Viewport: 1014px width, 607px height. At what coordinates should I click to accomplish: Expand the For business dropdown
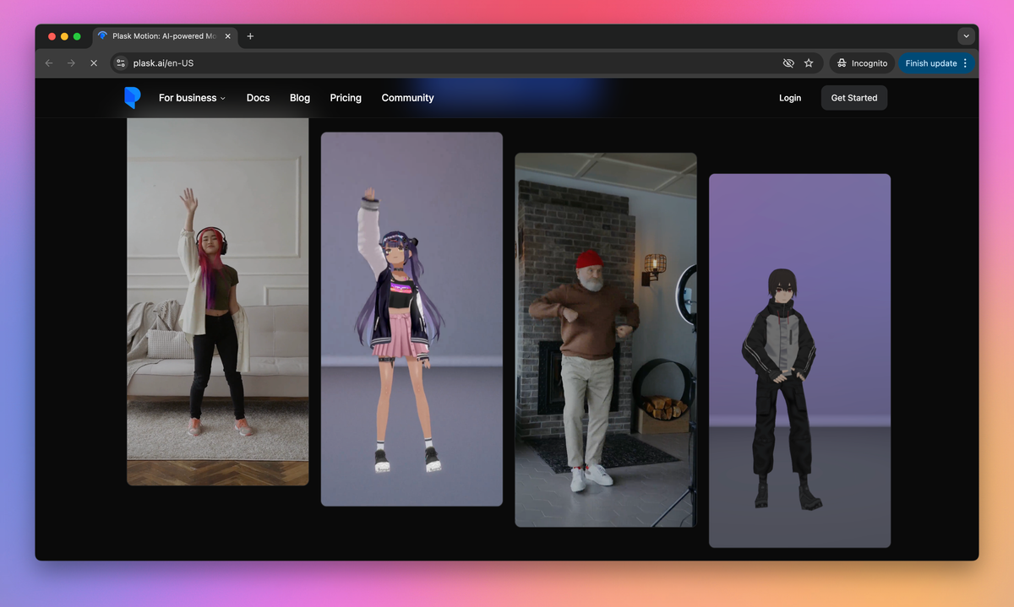coord(192,98)
